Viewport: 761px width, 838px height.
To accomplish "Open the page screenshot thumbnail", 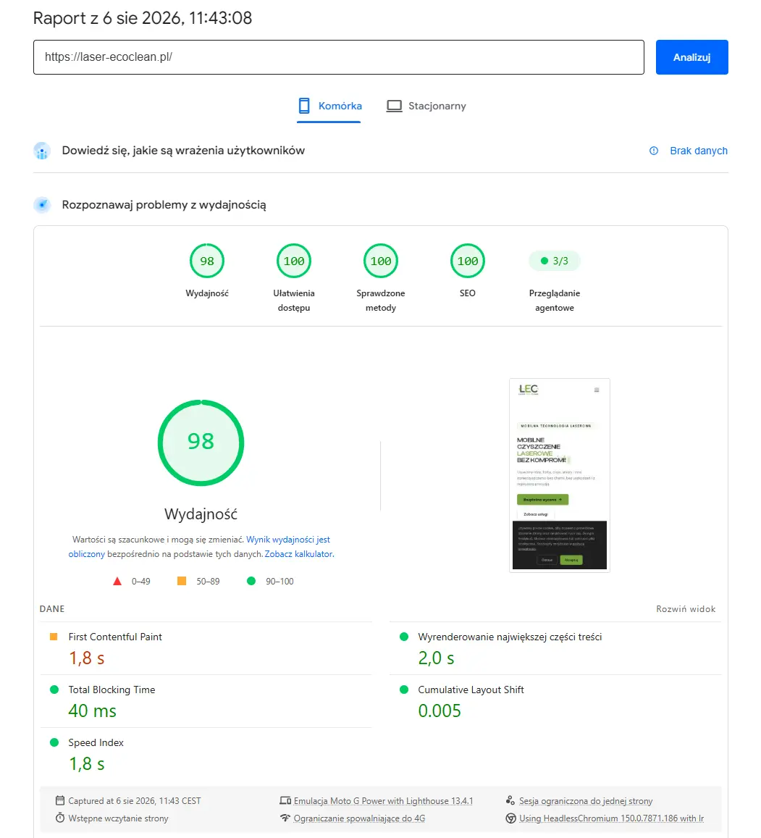I will [x=560, y=475].
